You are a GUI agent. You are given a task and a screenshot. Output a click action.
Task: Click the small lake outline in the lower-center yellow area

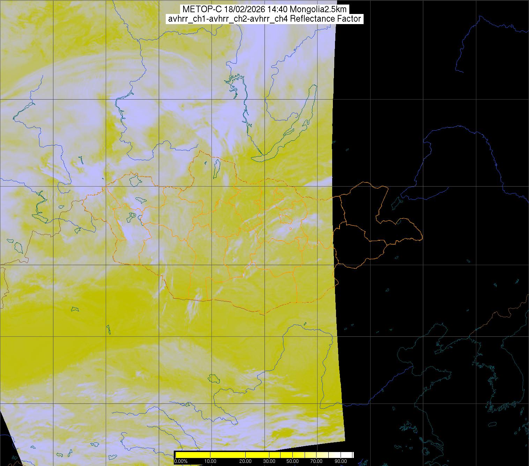214,379
